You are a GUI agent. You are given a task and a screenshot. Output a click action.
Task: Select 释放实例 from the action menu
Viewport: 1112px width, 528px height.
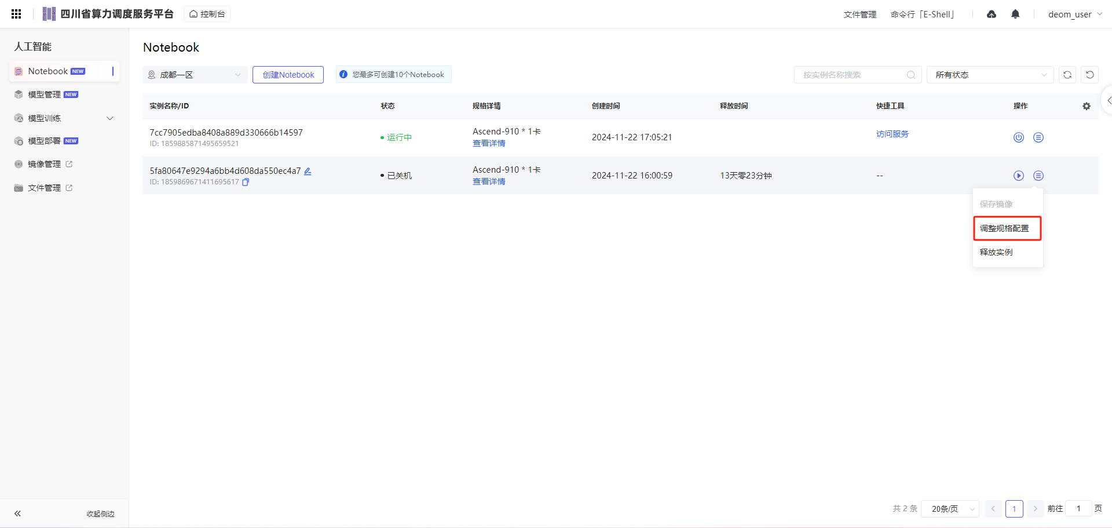[x=1008, y=252]
